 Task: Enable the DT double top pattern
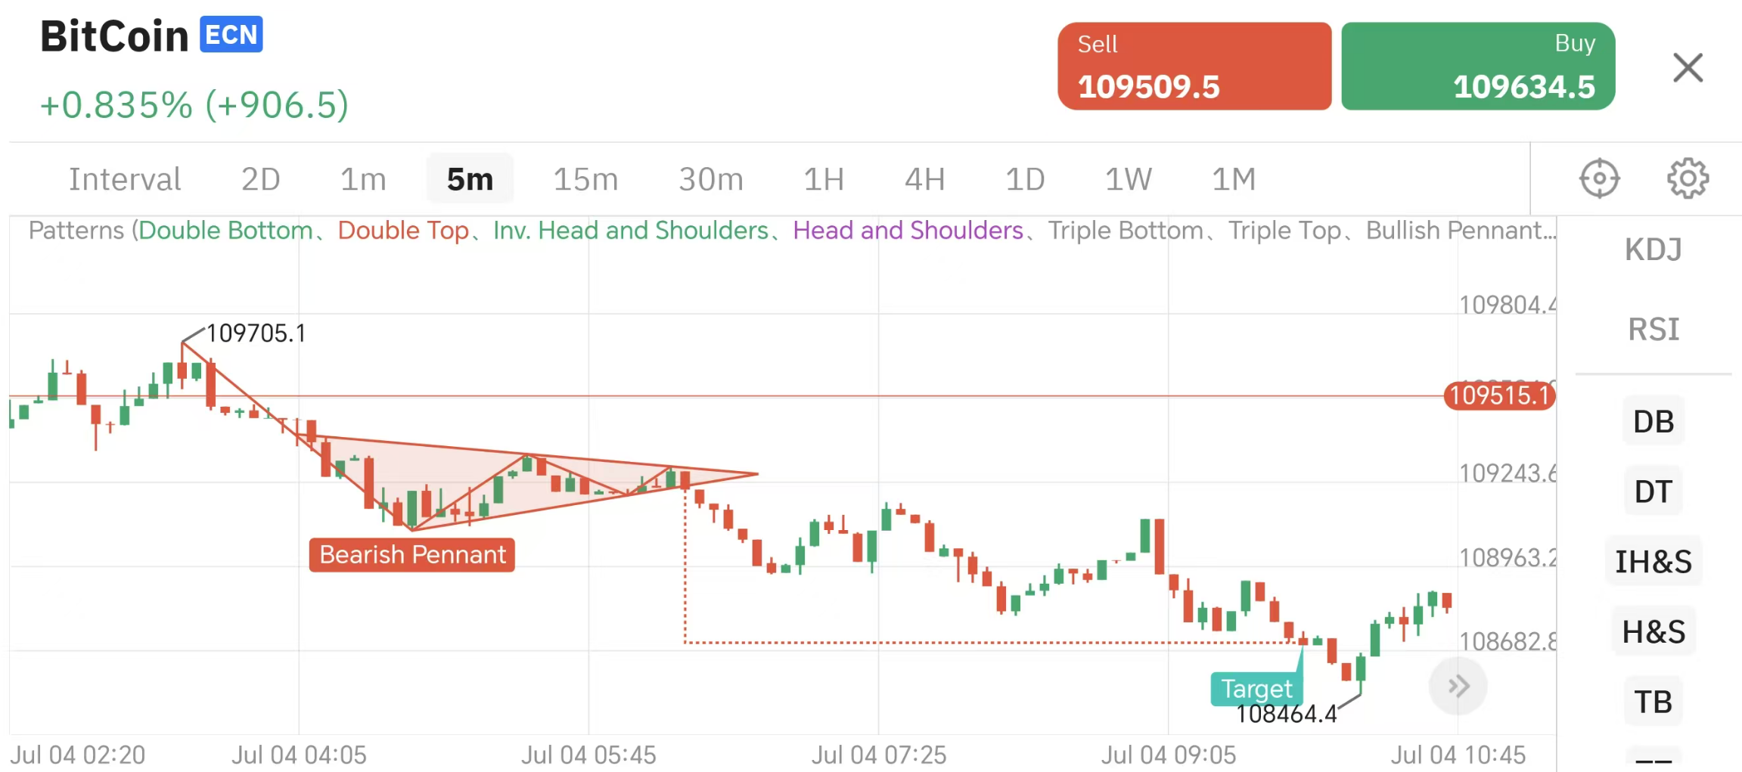coord(1653,491)
